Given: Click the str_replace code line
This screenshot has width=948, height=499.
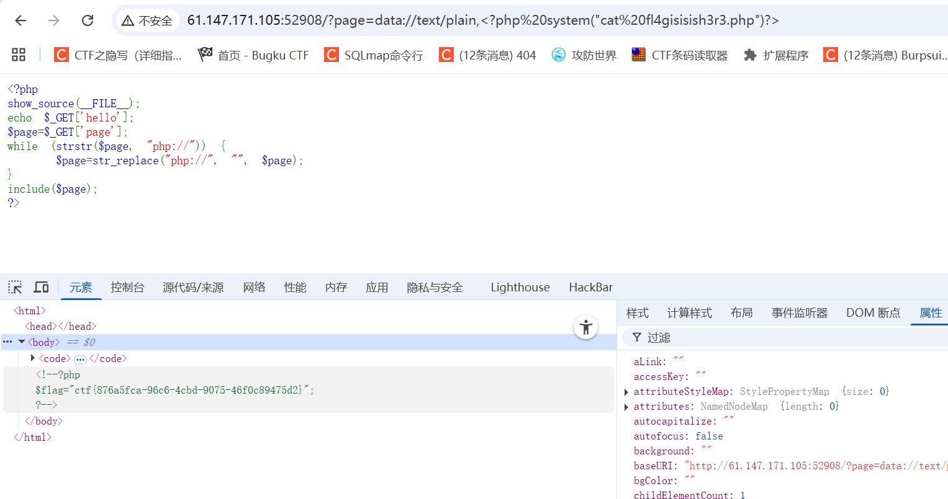Looking at the screenshot, I should point(179,161).
